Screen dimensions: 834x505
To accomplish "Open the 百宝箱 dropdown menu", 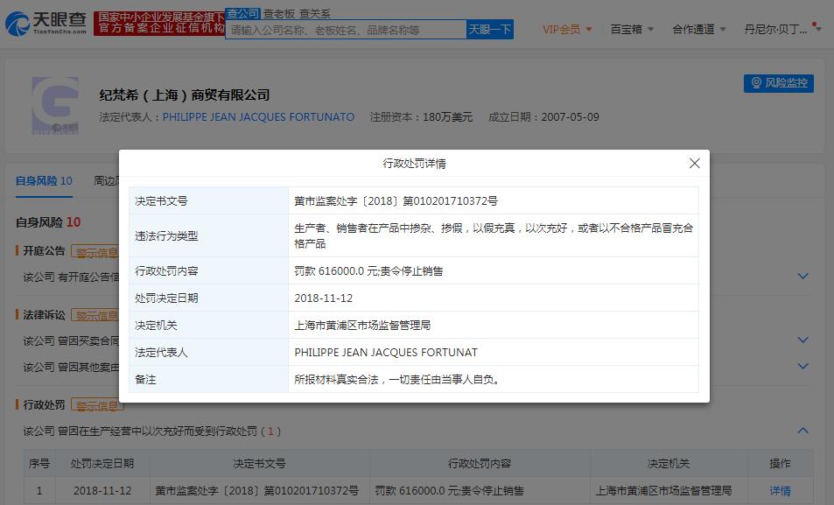I will (x=627, y=29).
